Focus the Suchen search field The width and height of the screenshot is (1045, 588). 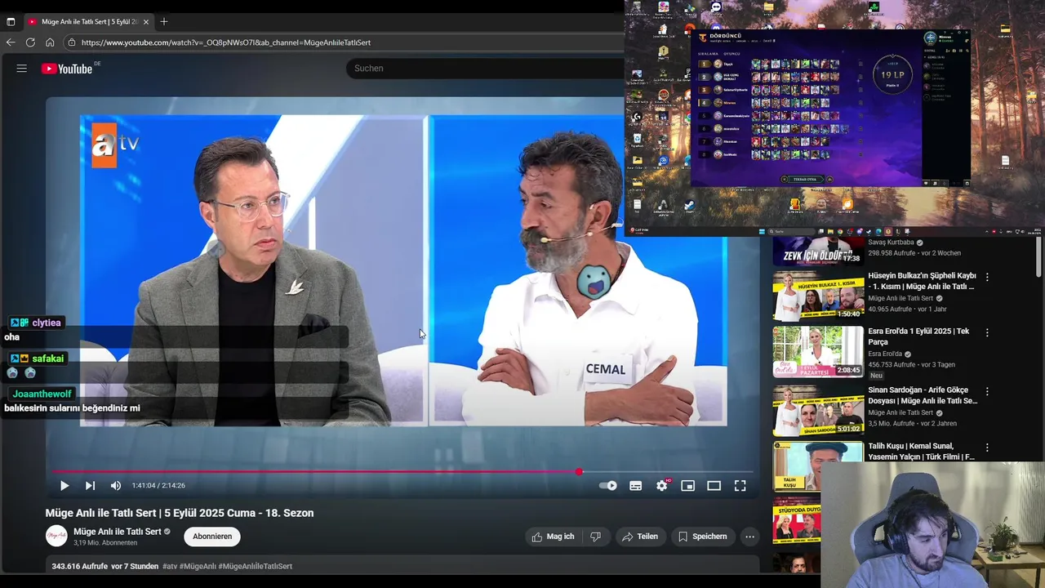pyautogui.click(x=486, y=69)
